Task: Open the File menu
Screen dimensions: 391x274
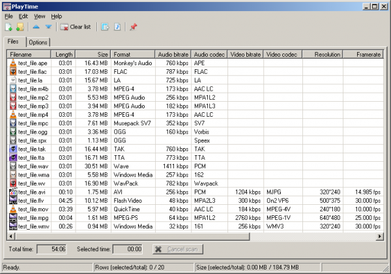Action: (8, 16)
